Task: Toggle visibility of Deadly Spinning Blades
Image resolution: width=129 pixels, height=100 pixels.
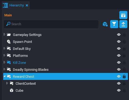Action: 119,69
